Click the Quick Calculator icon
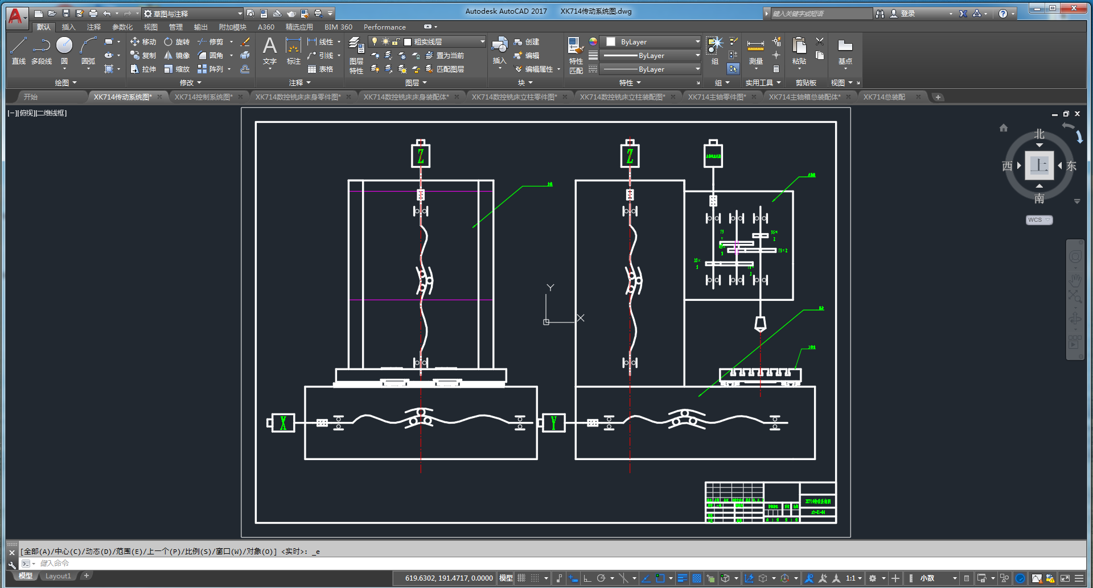This screenshot has width=1093, height=588. tap(776, 69)
